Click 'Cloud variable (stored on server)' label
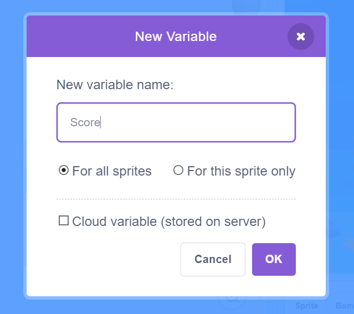 tap(168, 222)
